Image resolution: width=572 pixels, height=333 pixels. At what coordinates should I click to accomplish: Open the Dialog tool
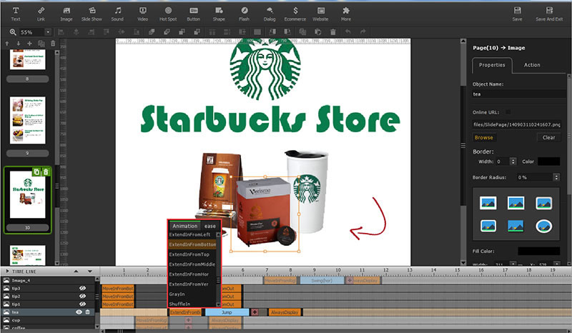[x=270, y=14]
